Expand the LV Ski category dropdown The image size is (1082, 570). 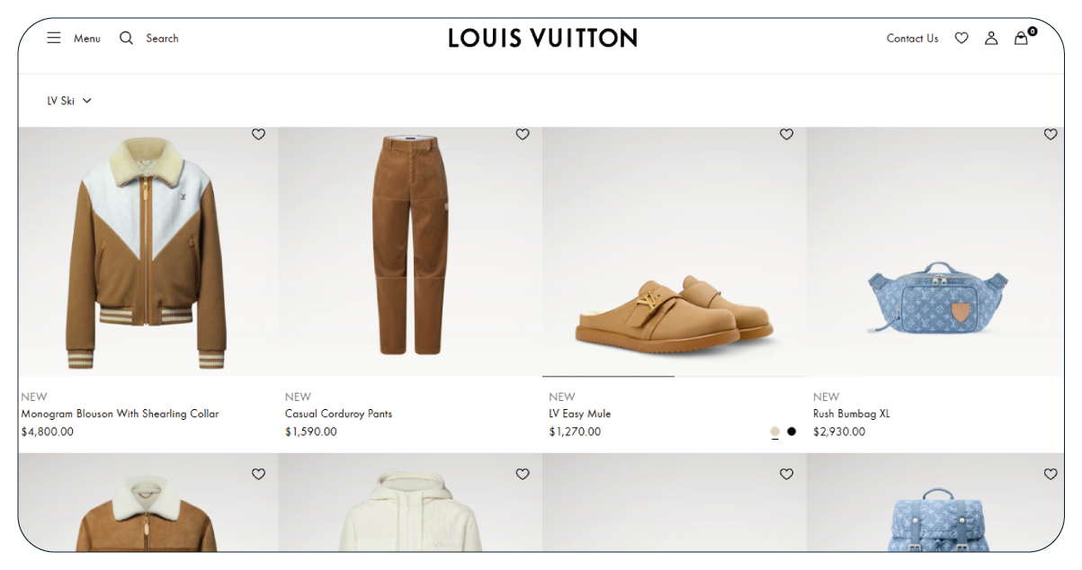pos(61,101)
